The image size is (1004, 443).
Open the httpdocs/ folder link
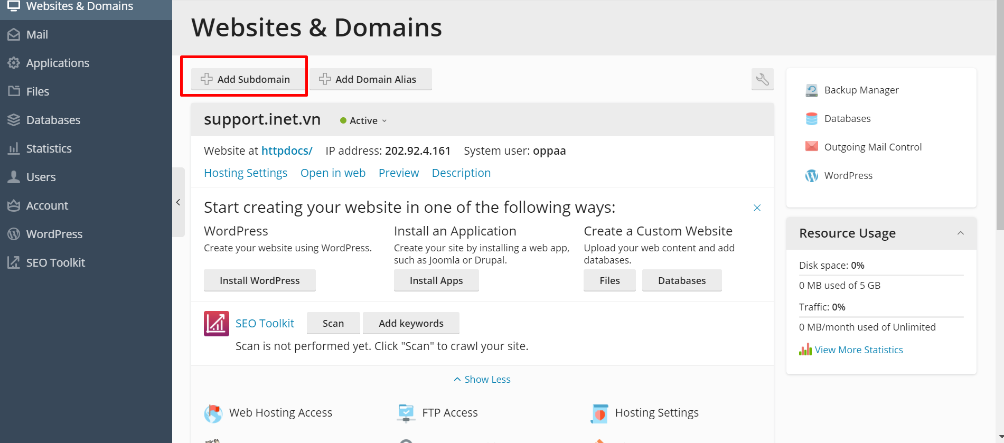coord(287,151)
